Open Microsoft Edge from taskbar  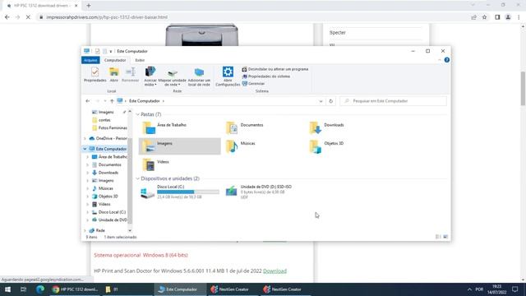pos(40,289)
